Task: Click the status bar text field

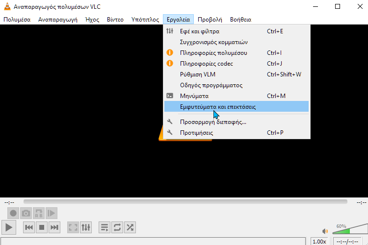Action: click(153, 241)
